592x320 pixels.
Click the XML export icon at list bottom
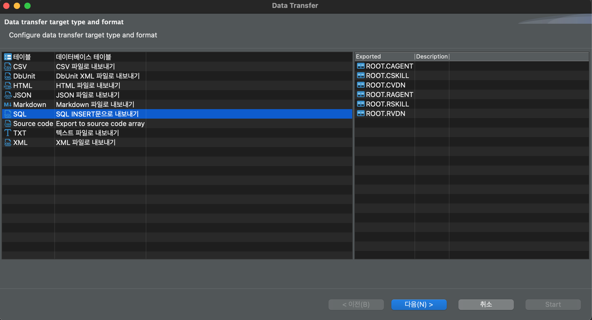8,142
